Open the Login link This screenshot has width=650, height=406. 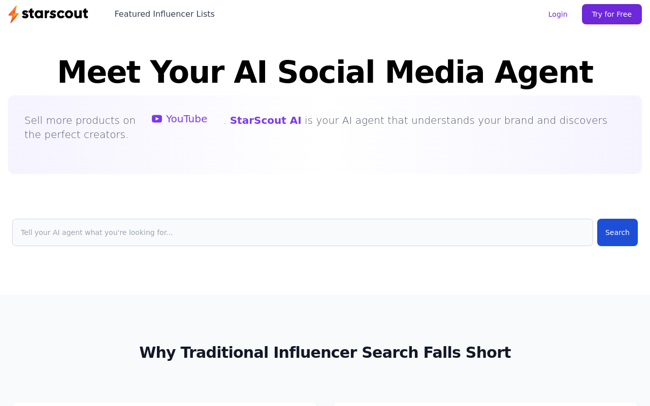(558, 14)
